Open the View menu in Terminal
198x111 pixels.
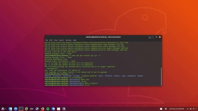coord(56,40)
